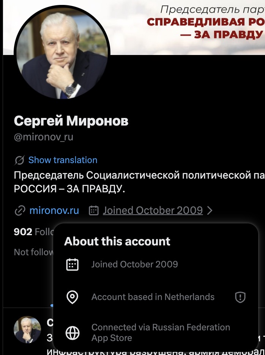
Task: Click the calendar icon in the About this account popup
Action: click(72, 264)
